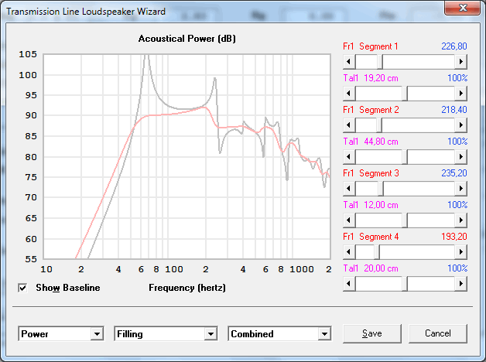Click right arrow of Tal1 44,80 cm slider

tap(461, 157)
